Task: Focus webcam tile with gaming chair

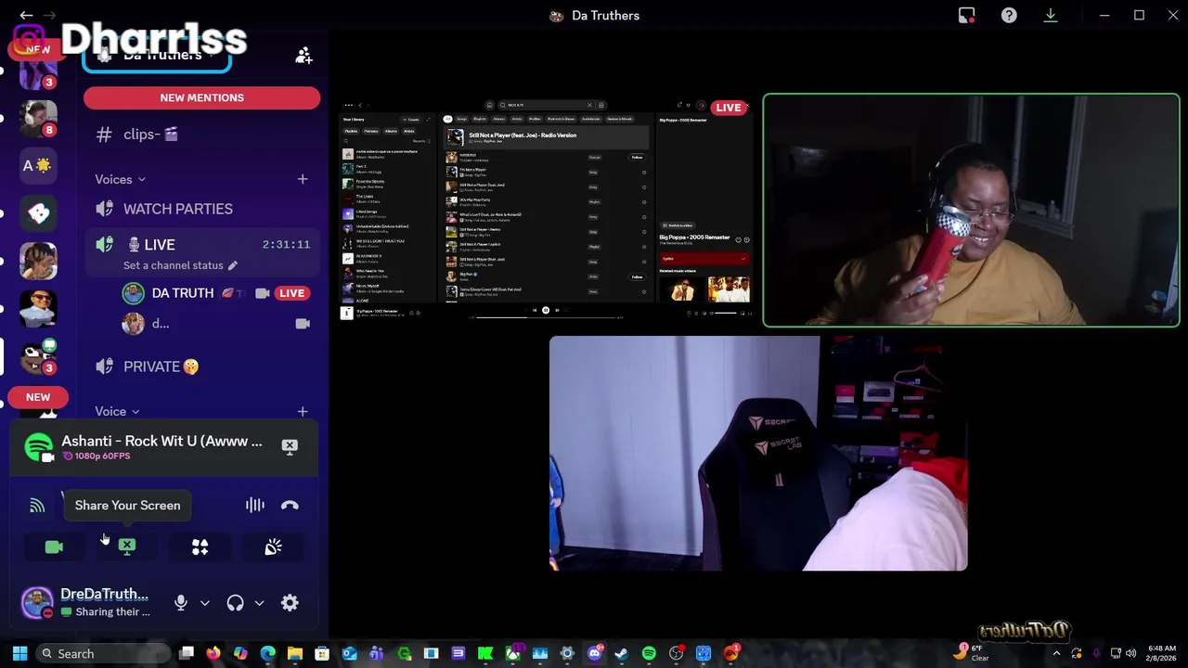Action: 758,453
